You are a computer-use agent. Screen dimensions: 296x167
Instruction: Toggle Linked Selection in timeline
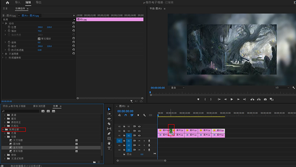click(132, 115)
